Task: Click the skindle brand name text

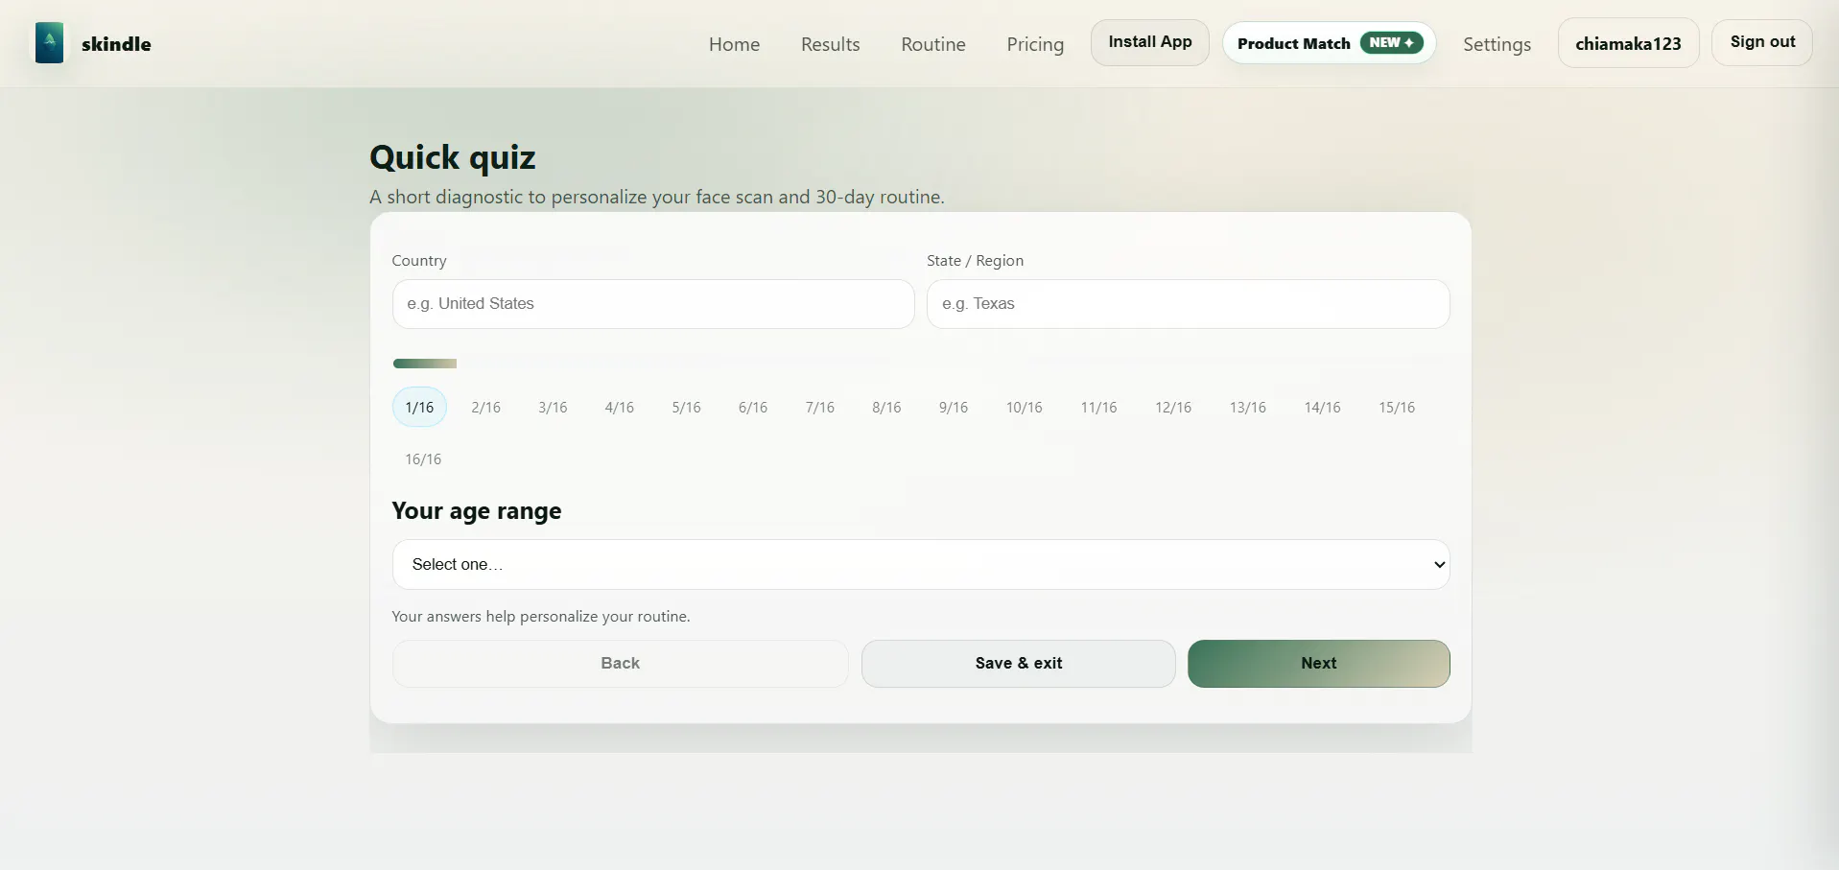Action: point(116,44)
